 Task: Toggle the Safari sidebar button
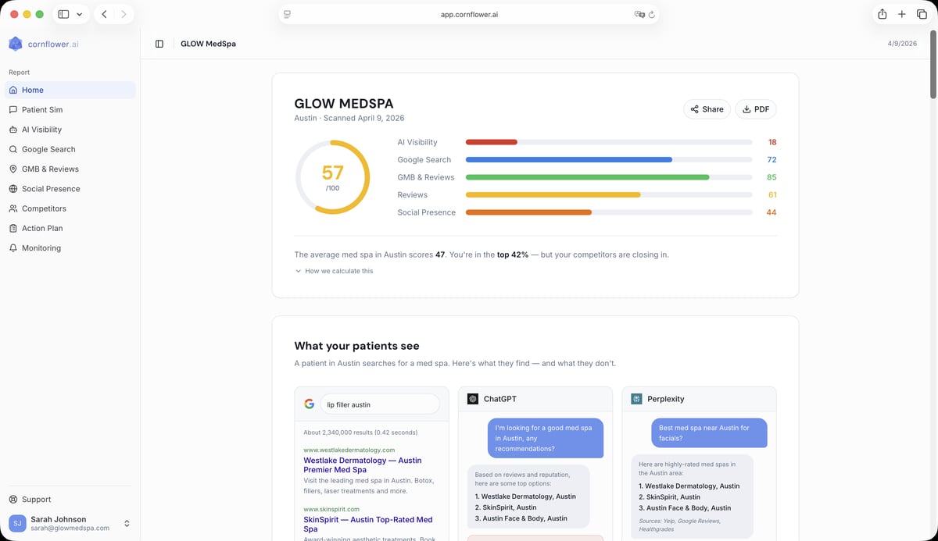click(63, 14)
